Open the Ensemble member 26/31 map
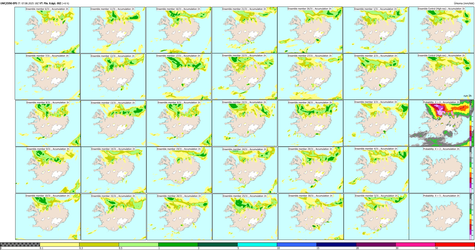 [310, 30]
